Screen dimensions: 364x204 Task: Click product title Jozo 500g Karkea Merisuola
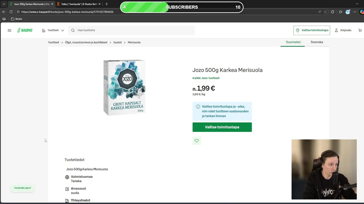227,70
